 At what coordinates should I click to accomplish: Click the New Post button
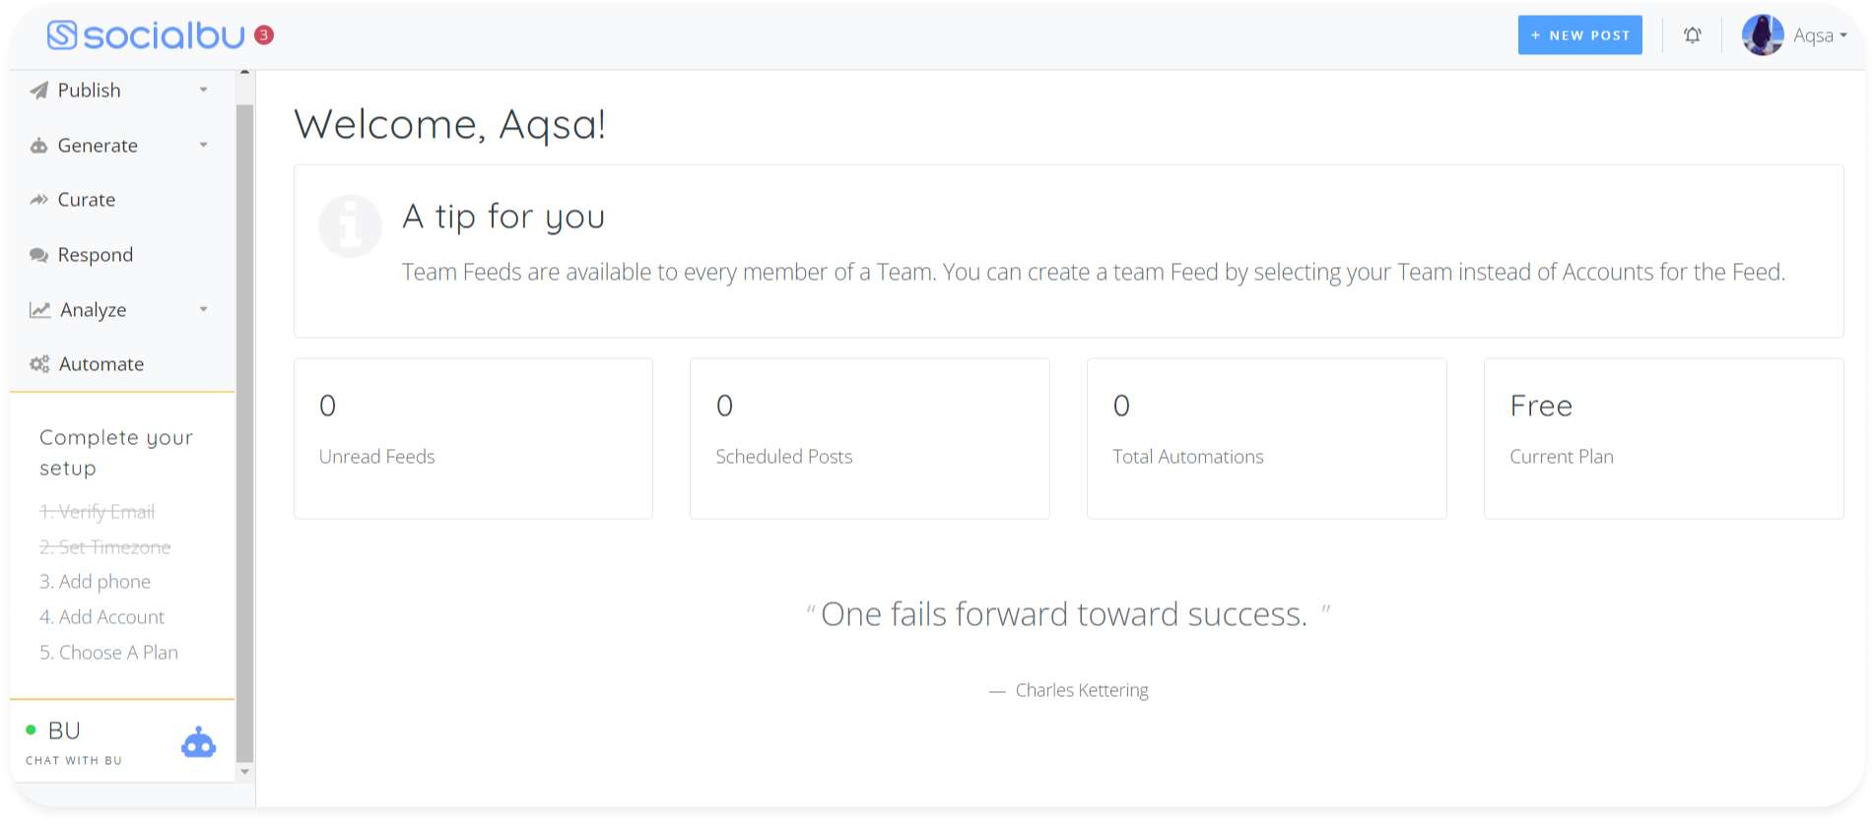1579,35
